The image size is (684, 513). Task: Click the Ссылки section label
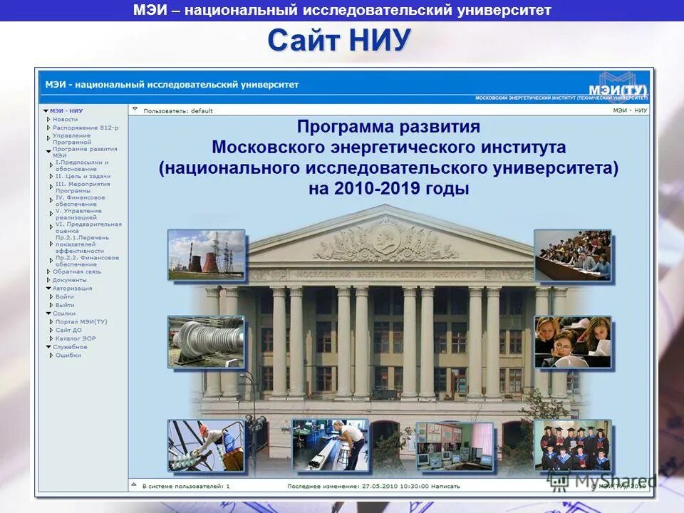point(64,313)
